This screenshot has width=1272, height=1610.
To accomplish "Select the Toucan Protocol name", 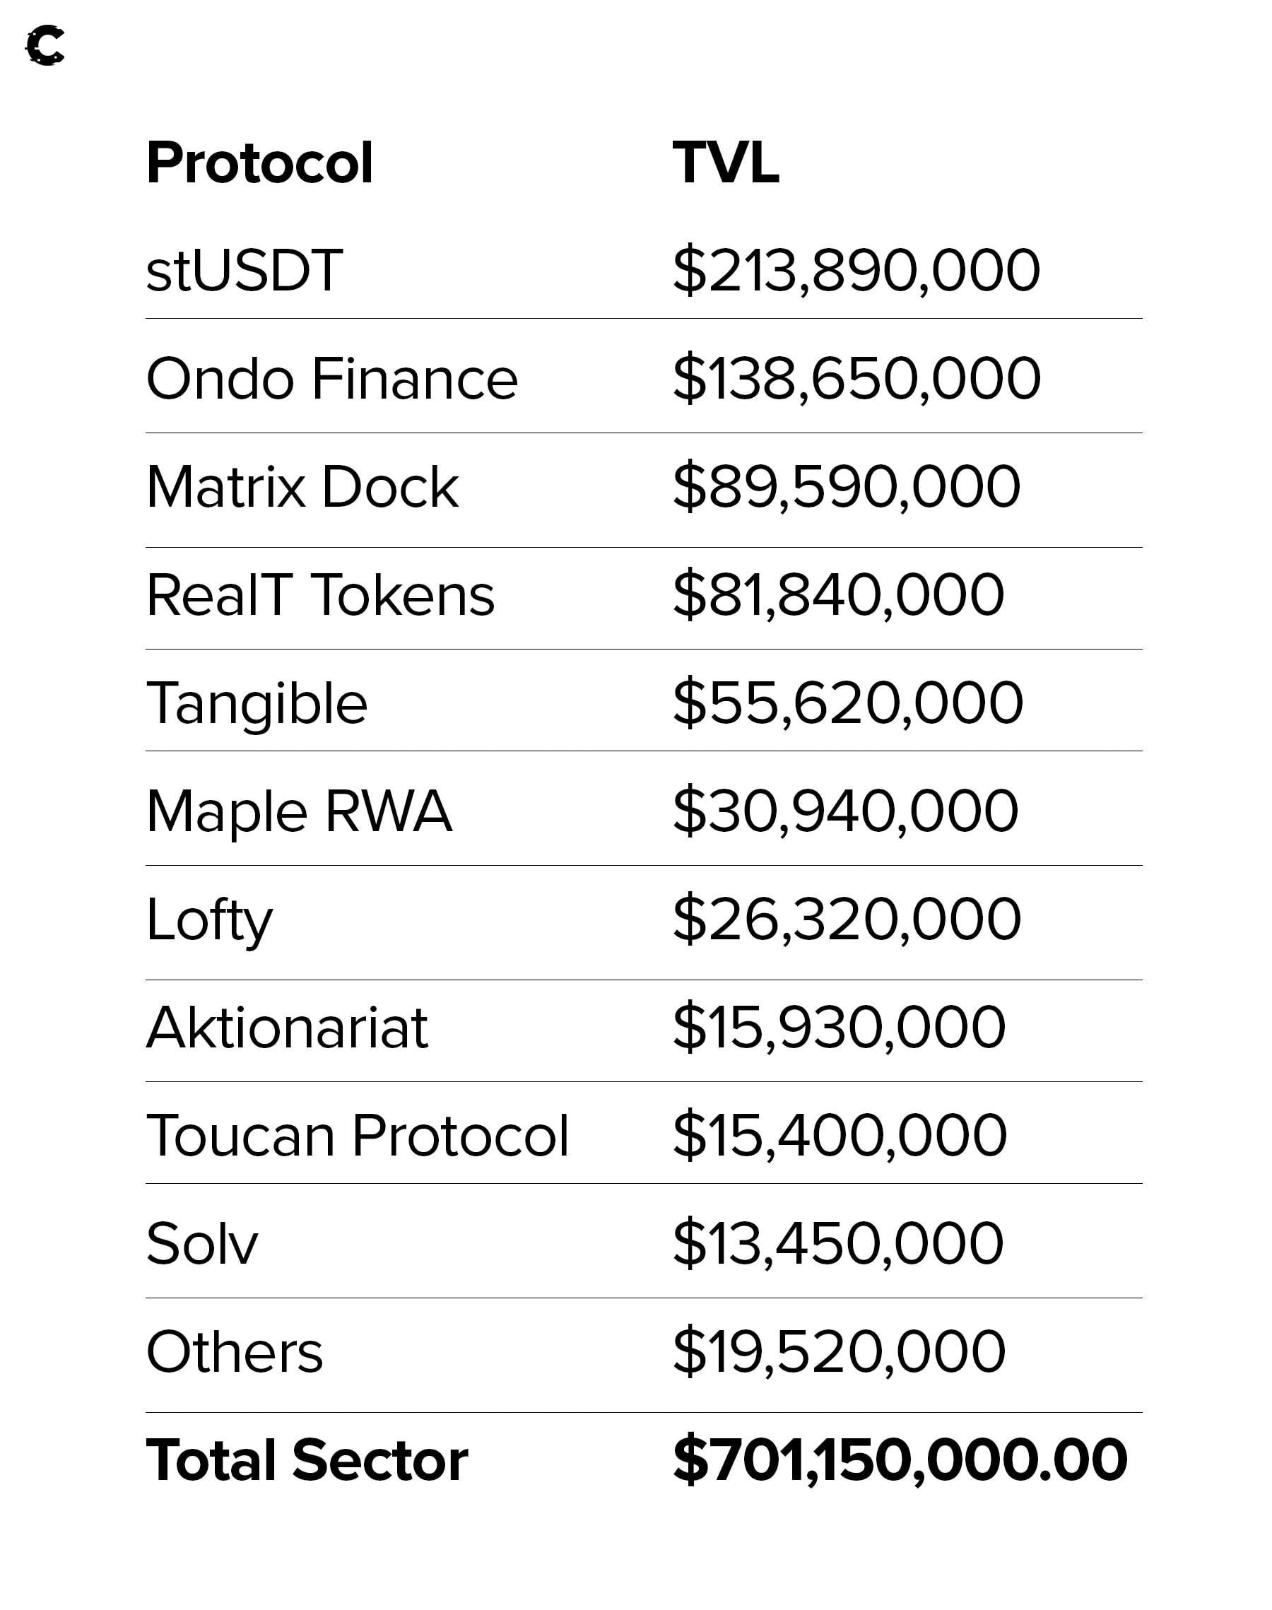I will coord(358,1136).
